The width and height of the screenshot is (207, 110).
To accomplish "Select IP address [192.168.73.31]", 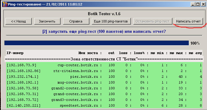I will [22, 94].
